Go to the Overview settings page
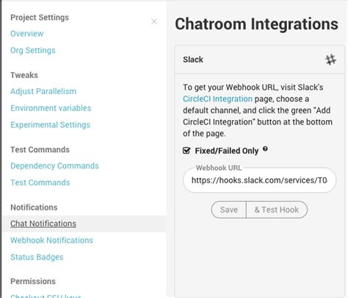This screenshot has height=298, width=348. 27,34
